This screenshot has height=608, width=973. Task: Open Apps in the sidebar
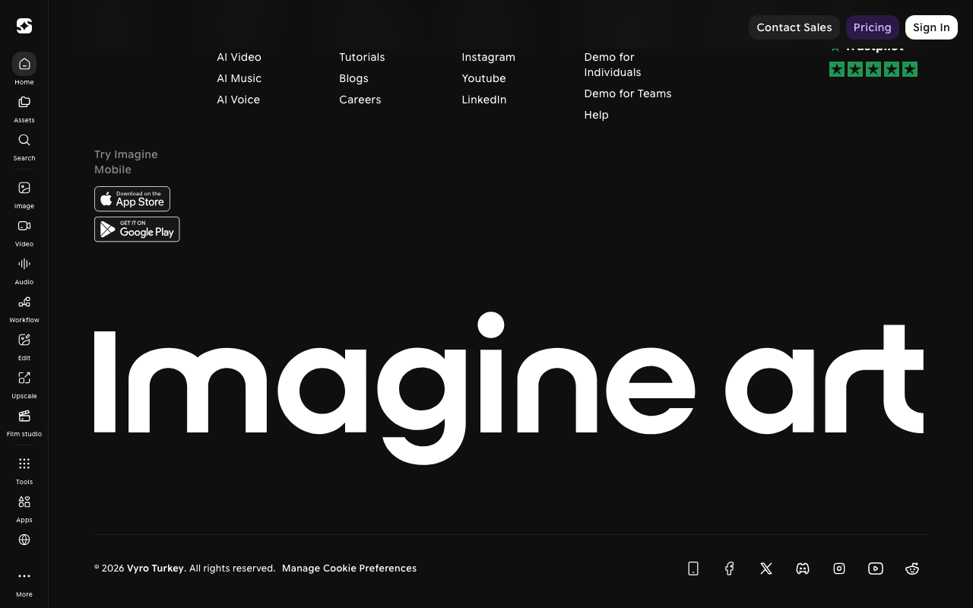click(24, 508)
